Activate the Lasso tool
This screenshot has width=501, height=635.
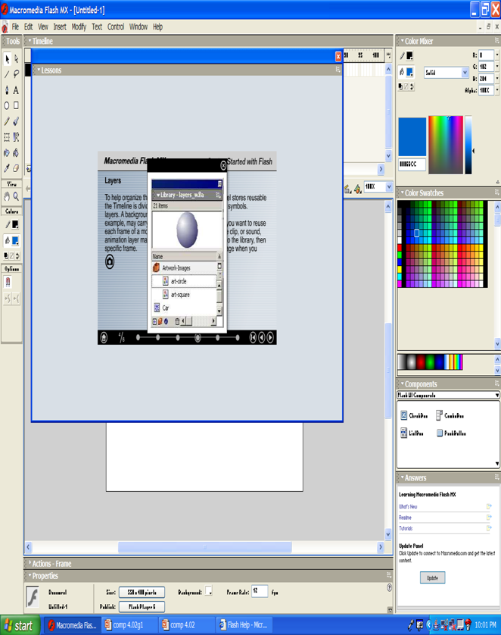(16, 74)
